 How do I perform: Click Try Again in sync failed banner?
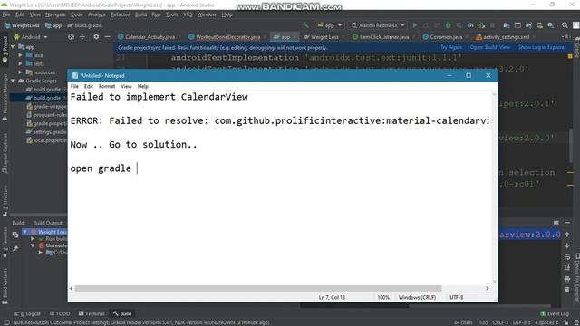[451, 47]
